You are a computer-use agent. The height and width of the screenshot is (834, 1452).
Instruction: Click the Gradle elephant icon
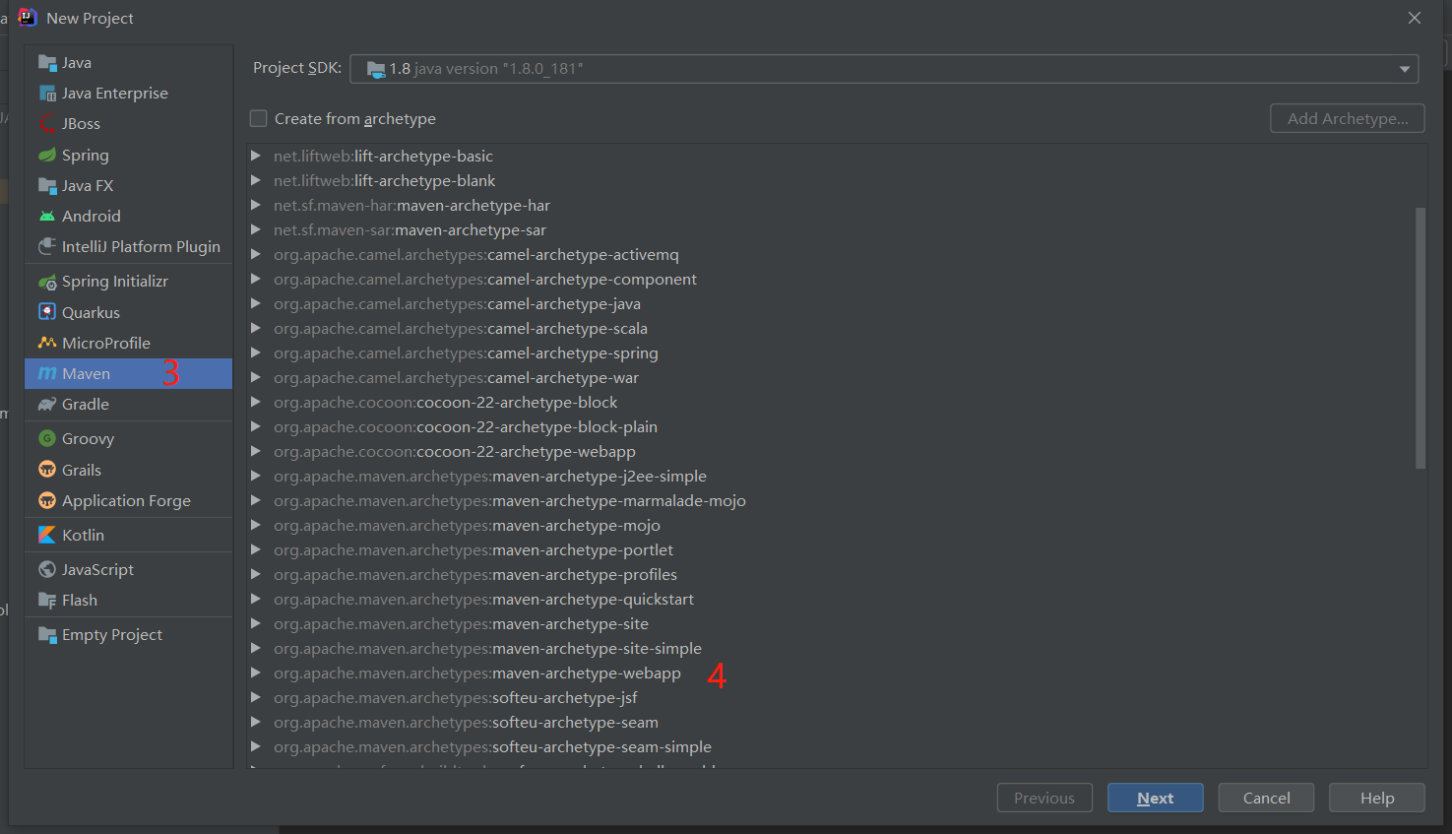pos(47,404)
